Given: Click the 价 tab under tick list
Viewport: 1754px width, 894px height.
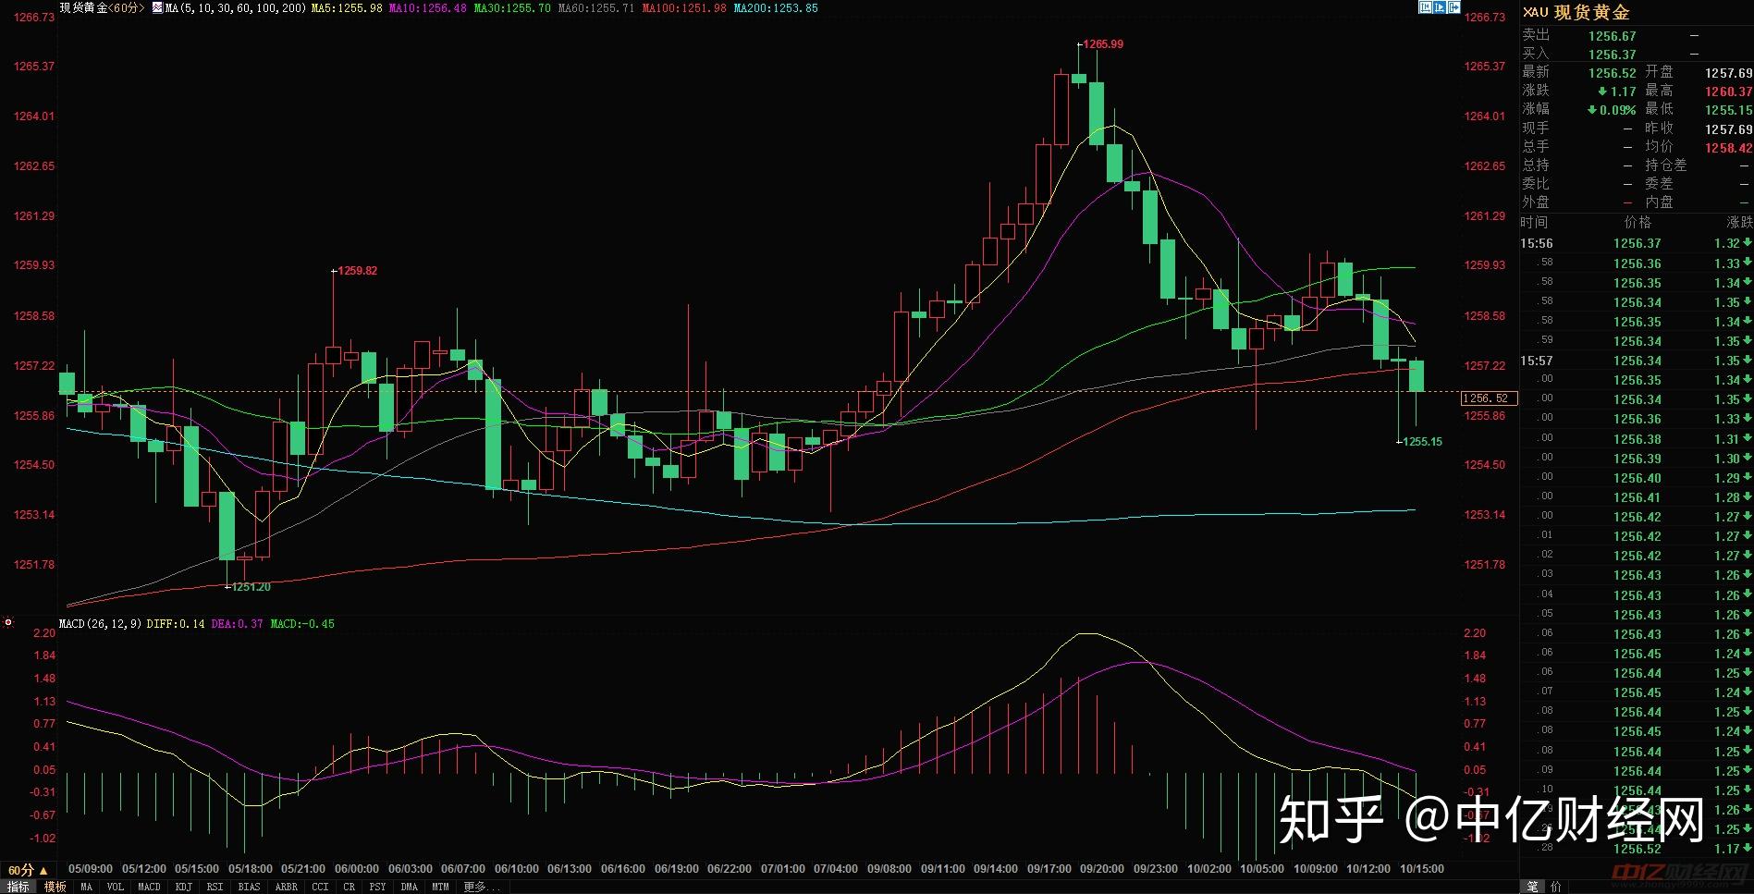Looking at the screenshot, I should click(x=1556, y=887).
